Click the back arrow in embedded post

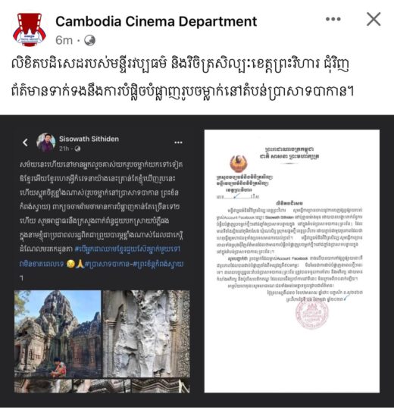click(x=25, y=142)
